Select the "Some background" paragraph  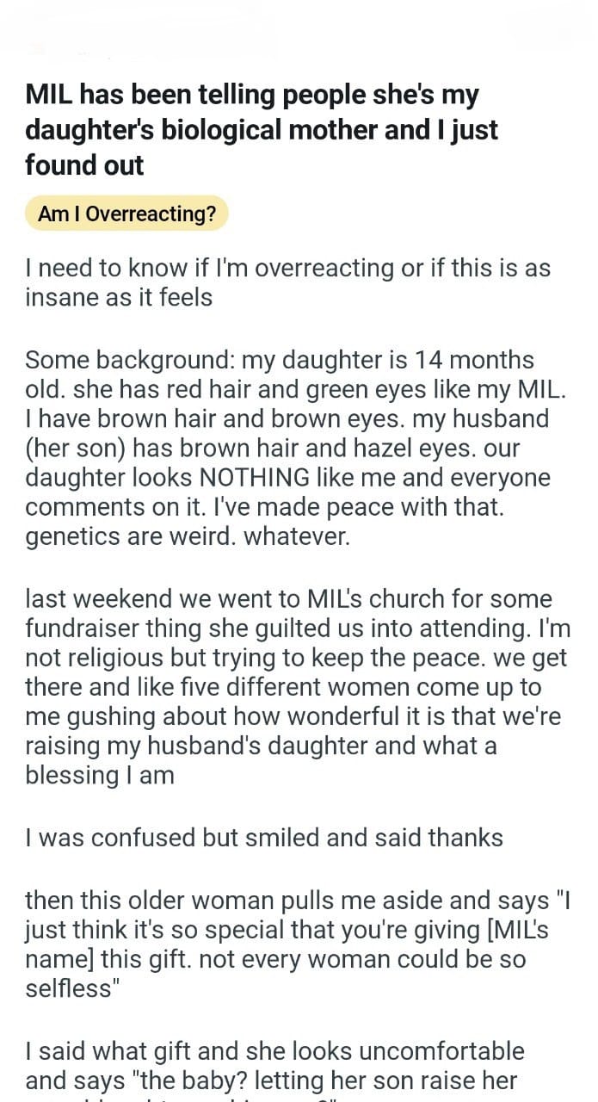click(295, 448)
